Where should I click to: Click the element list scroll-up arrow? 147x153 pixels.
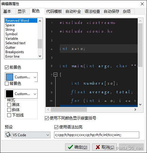40,21
